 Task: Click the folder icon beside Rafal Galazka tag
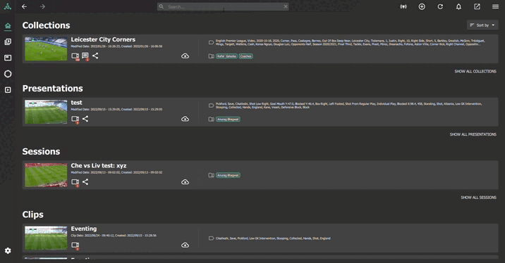coord(211,56)
